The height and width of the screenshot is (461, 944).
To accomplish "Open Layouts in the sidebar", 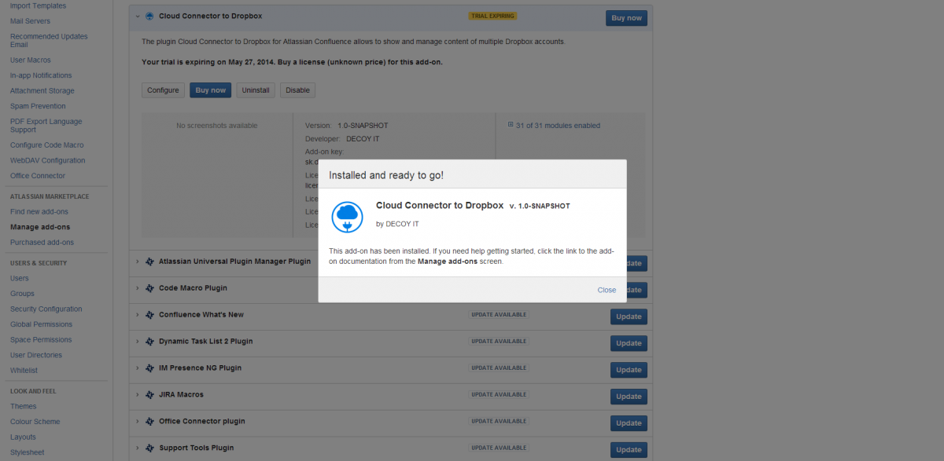I will 23,437.
